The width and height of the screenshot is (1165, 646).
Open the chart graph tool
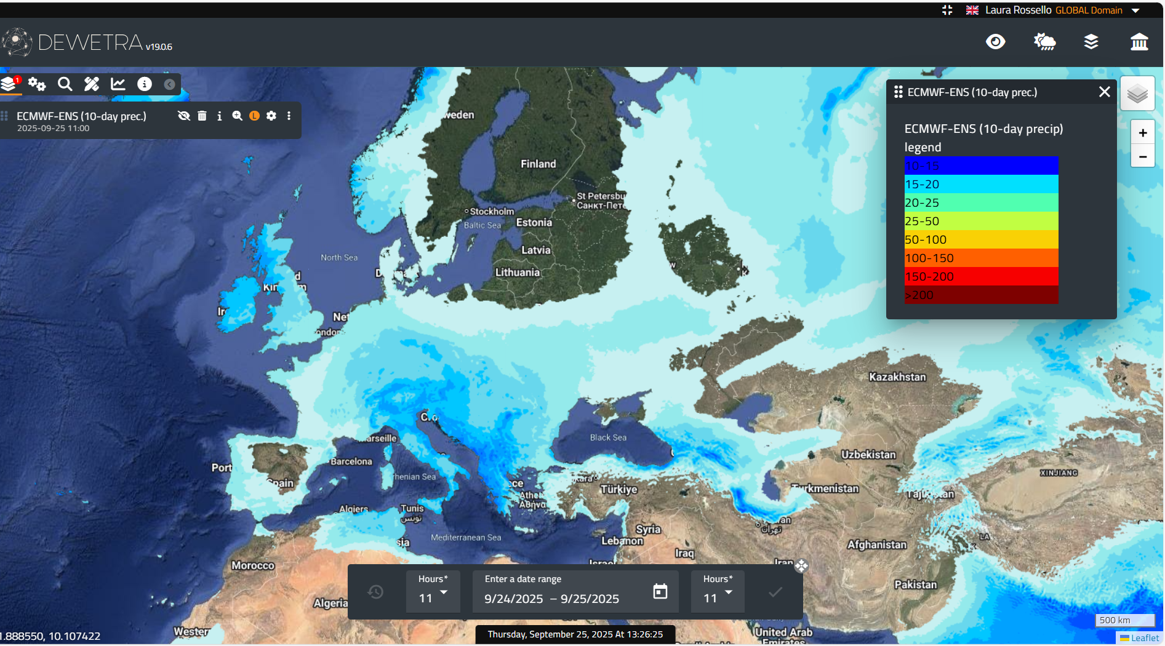tap(118, 84)
